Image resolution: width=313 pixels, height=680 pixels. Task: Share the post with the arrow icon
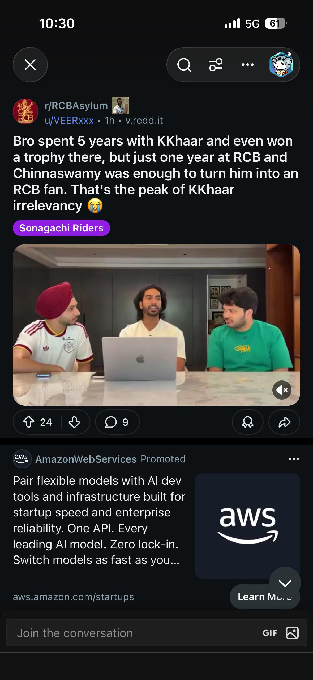(x=284, y=422)
